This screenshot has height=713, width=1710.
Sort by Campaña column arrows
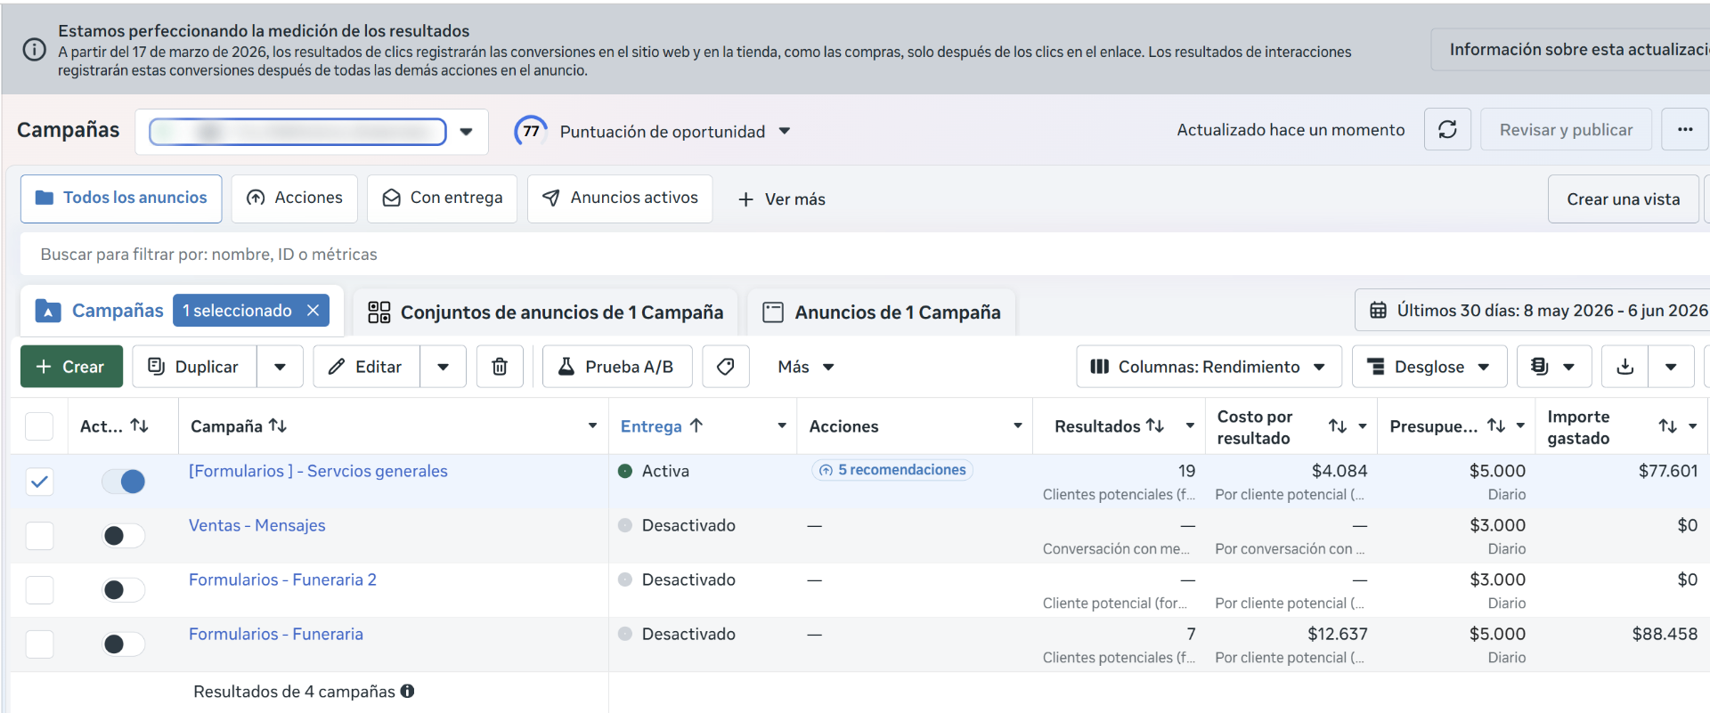pos(278,425)
